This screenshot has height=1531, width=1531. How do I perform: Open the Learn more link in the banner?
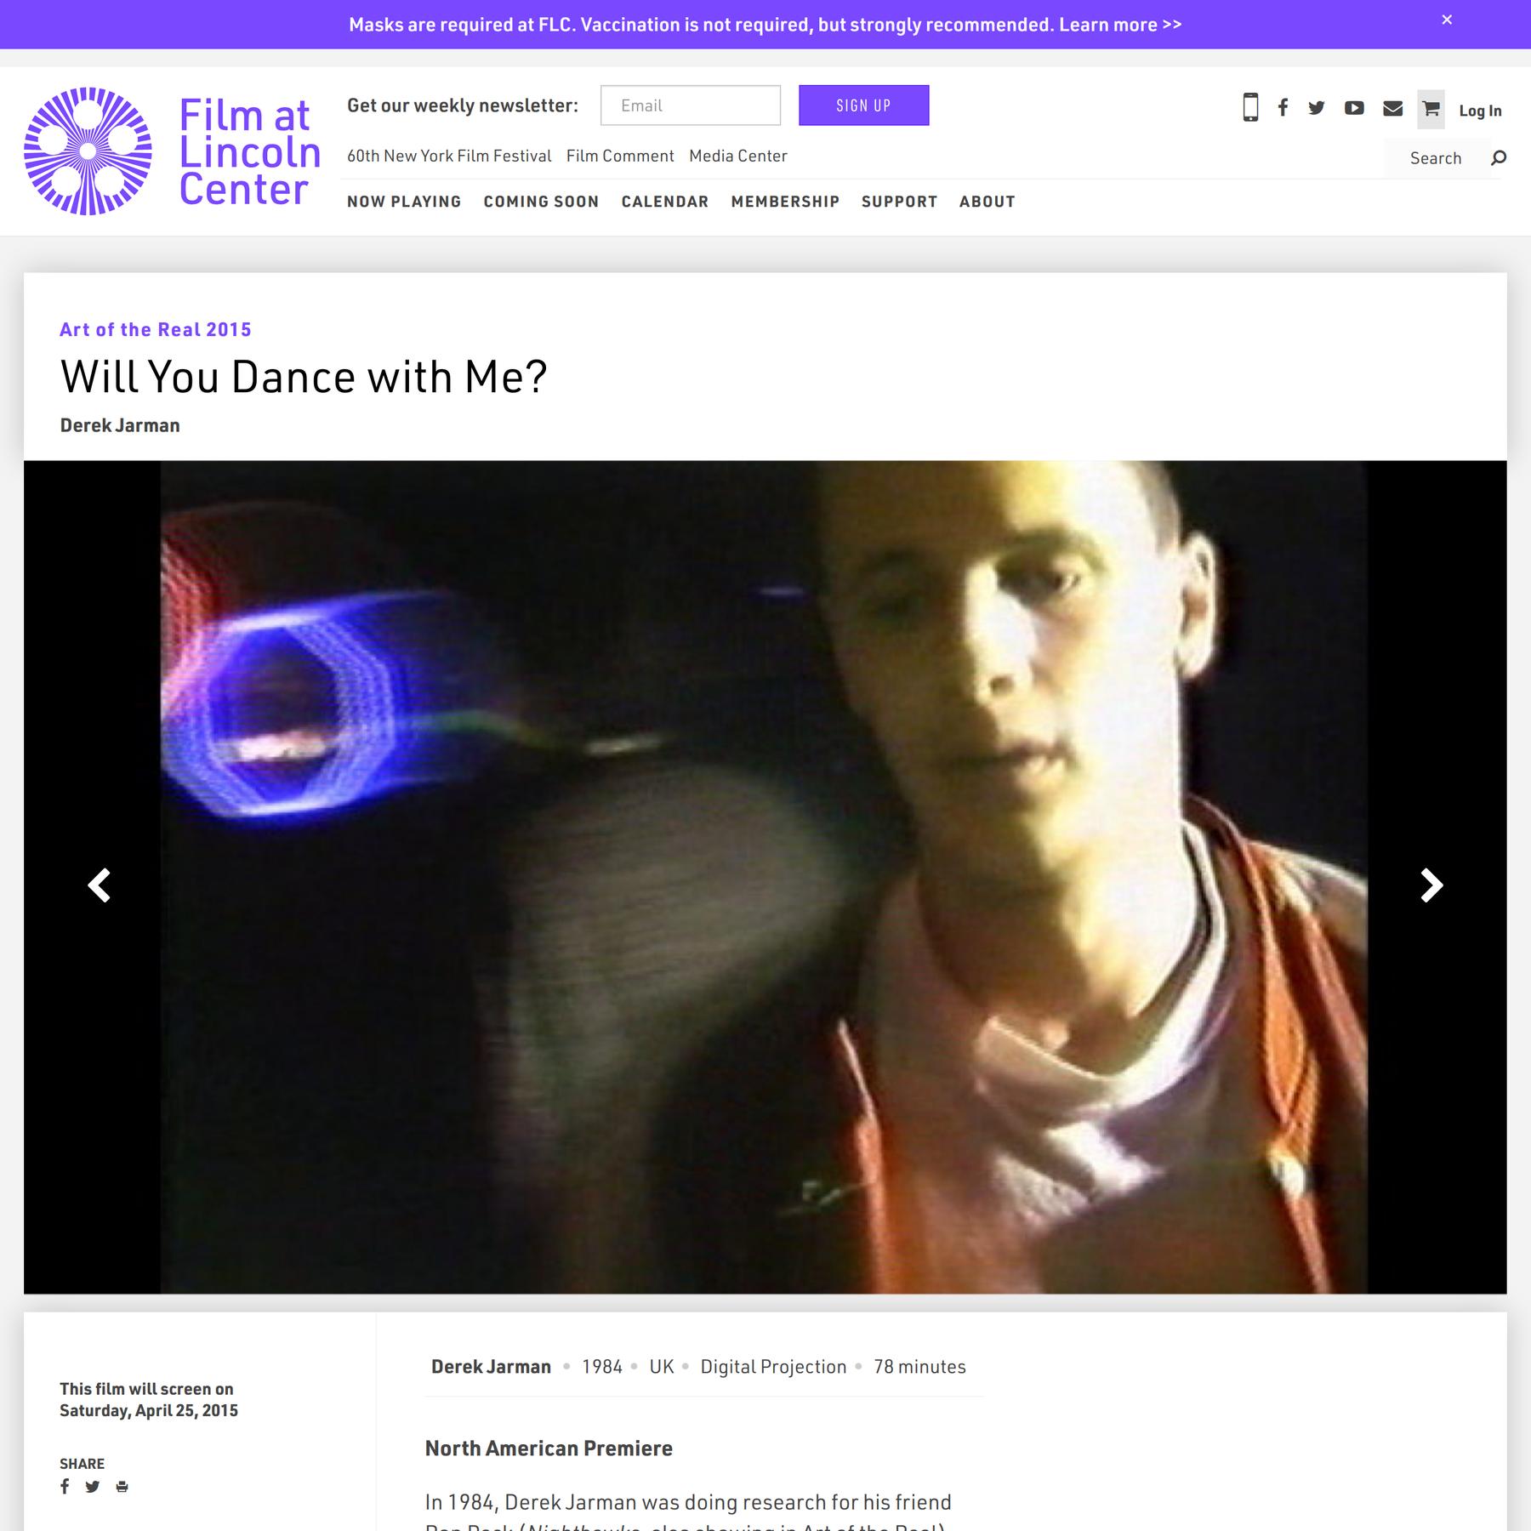point(1120,25)
